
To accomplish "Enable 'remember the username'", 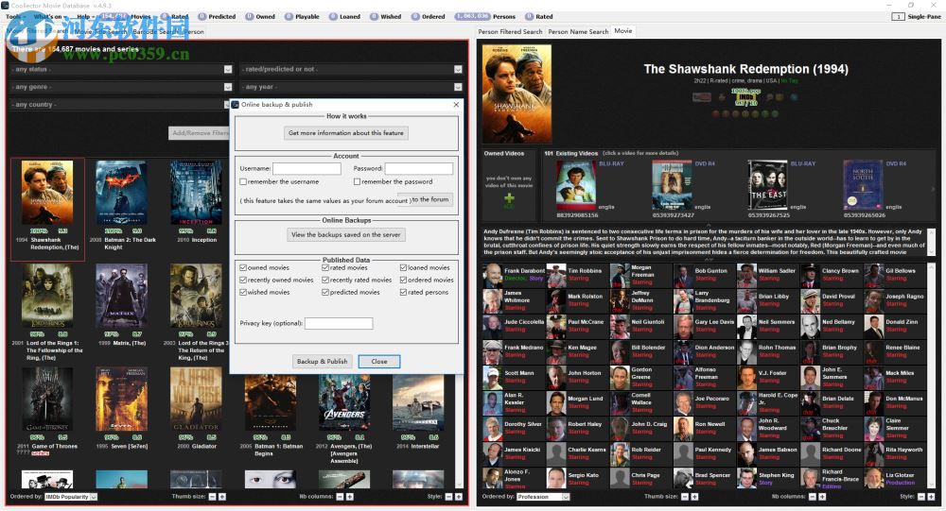I will [243, 181].
